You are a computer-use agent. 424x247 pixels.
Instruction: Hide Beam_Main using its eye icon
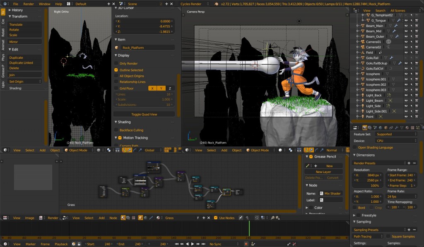click(406, 26)
